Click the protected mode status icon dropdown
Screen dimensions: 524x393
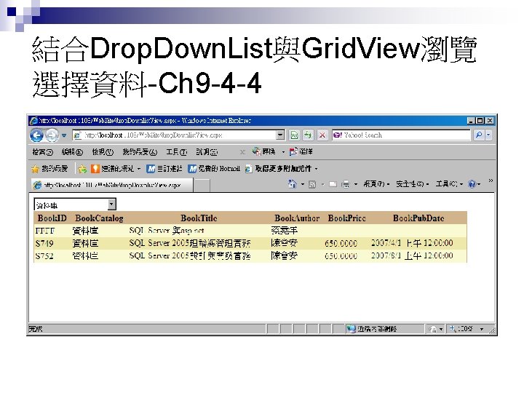[x=435, y=329]
